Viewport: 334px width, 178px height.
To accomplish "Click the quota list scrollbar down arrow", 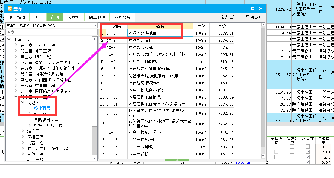I will pyautogui.click(x=264, y=156).
